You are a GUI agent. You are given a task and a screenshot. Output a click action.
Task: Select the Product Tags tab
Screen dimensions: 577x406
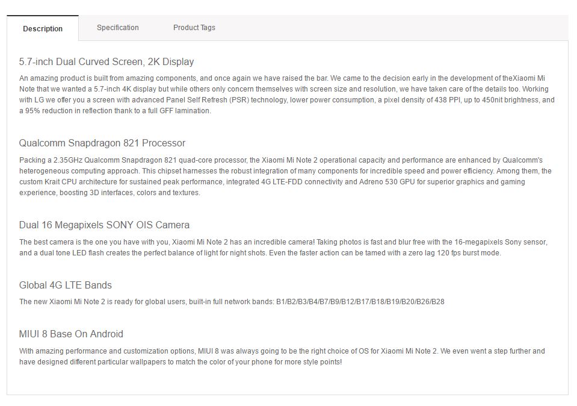tap(194, 28)
